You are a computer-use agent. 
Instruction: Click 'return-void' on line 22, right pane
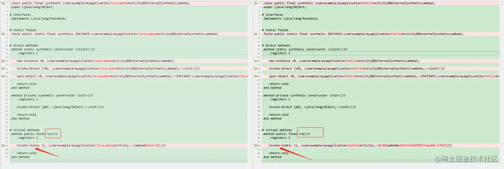(x=279, y=84)
